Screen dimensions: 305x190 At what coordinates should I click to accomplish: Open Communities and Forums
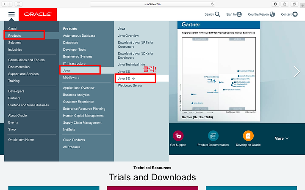click(x=26, y=60)
